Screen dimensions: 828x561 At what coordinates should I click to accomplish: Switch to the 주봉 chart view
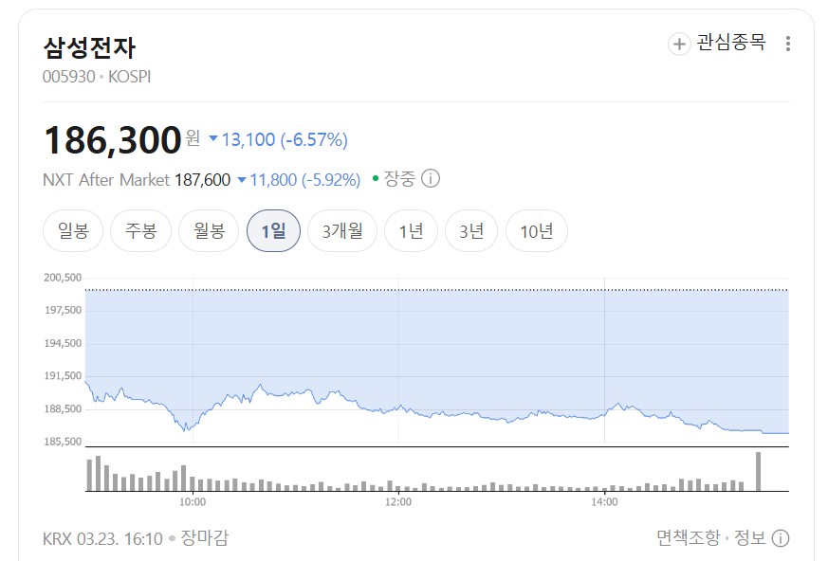(139, 230)
